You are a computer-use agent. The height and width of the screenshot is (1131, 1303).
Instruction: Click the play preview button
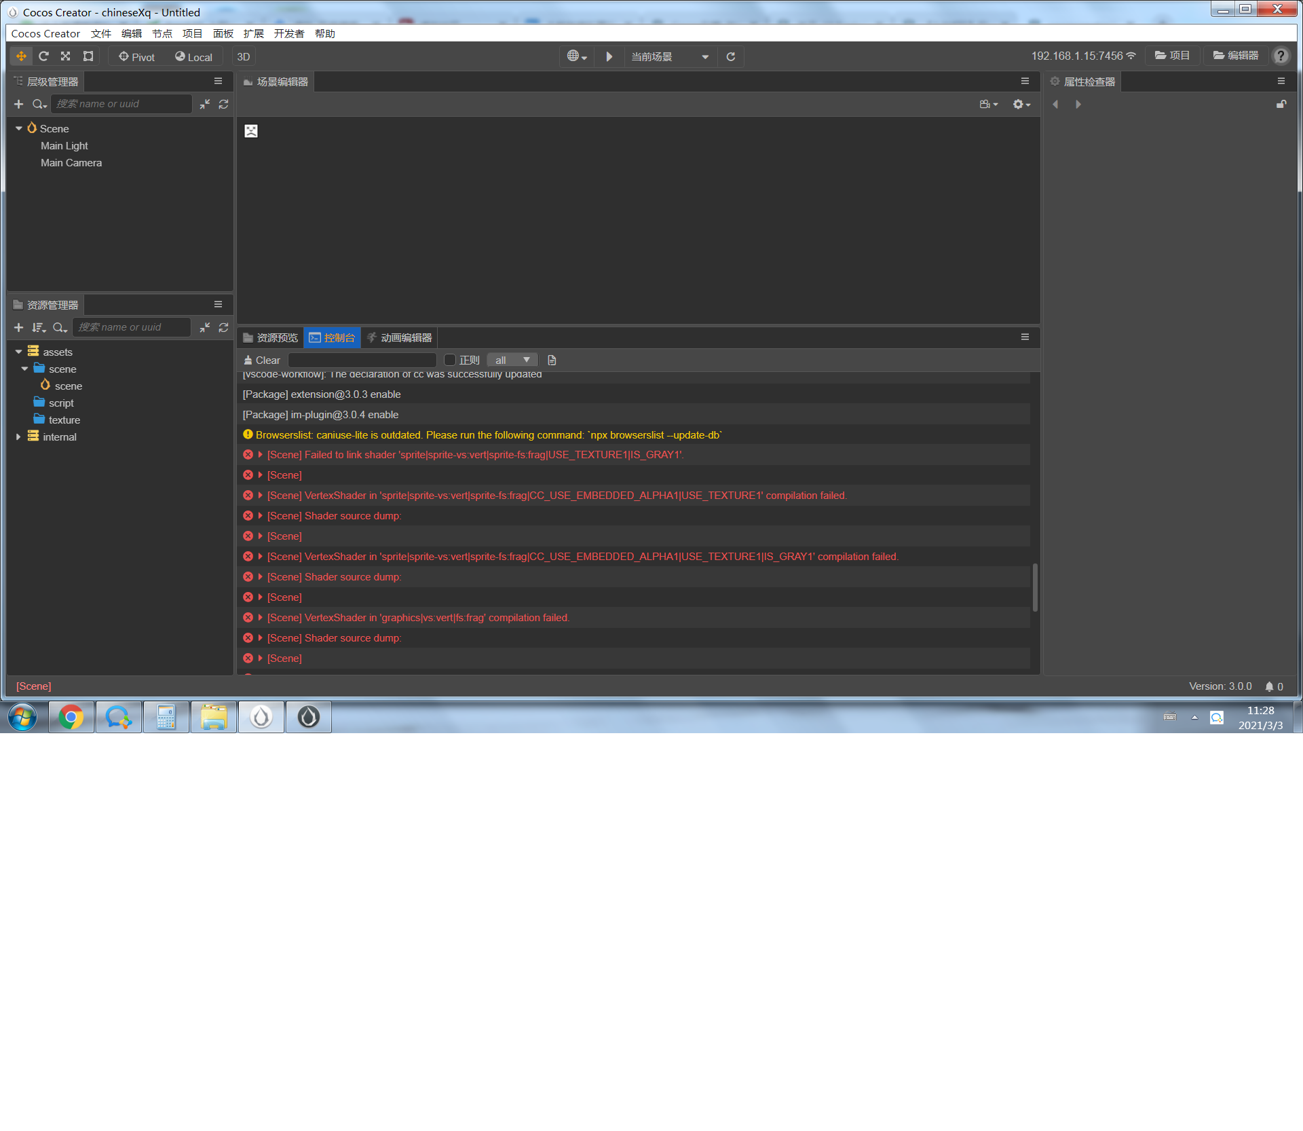coord(609,56)
